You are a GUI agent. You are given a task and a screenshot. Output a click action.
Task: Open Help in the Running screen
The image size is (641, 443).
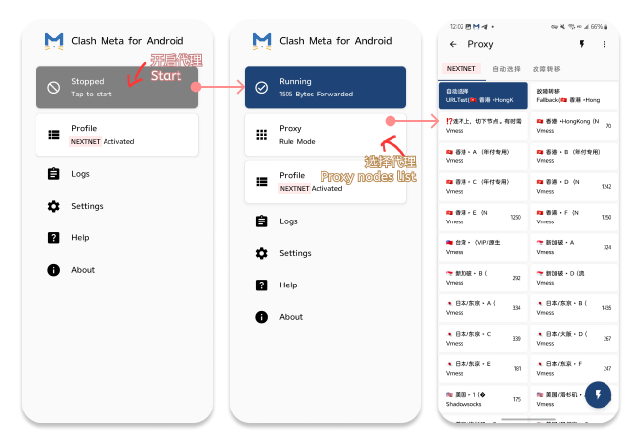(288, 285)
